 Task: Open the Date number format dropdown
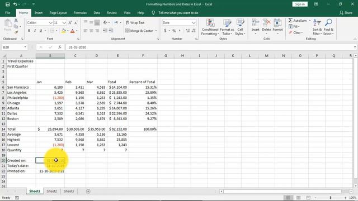[194, 22]
